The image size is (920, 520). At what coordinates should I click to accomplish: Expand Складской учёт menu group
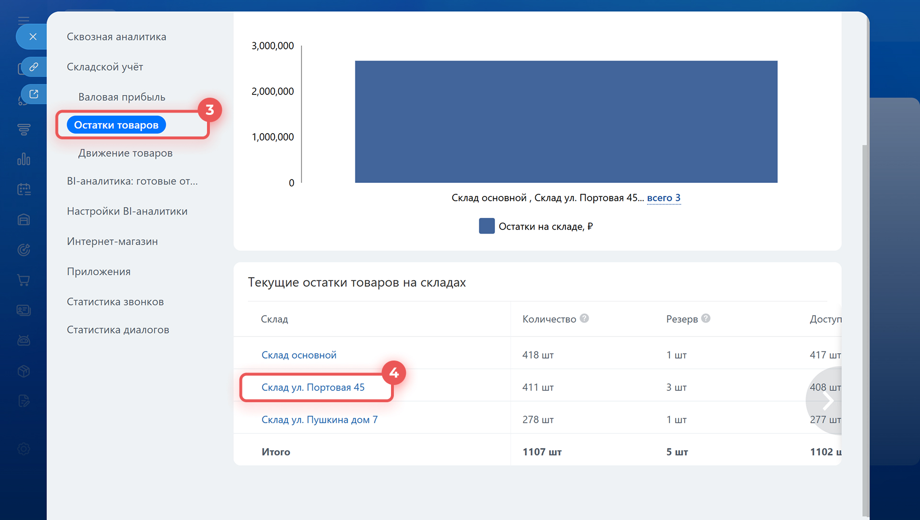click(x=105, y=67)
